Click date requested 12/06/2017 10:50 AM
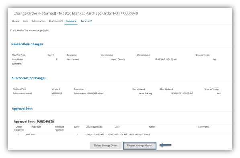240x158 pixels. tap(94, 134)
